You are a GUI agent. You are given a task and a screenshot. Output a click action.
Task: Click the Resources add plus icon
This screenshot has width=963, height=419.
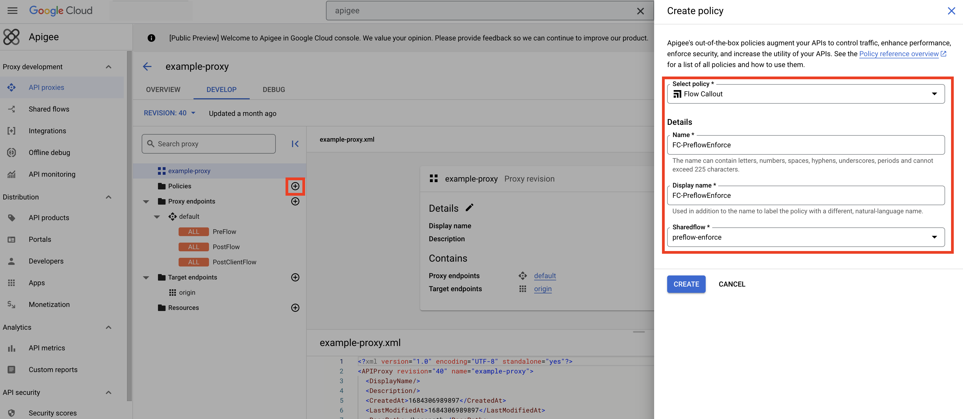(x=295, y=308)
